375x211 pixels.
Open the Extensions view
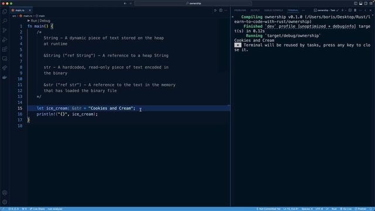(5, 49)
